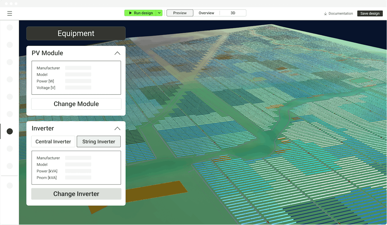
Task: Select the topmost step dot in the sidebar
Action: (10, 27)
